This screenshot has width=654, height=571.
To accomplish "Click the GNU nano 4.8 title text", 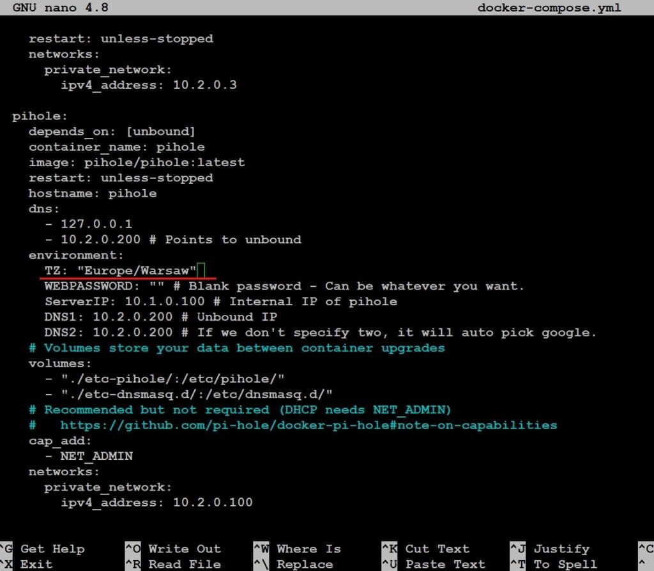I will 61,8.
